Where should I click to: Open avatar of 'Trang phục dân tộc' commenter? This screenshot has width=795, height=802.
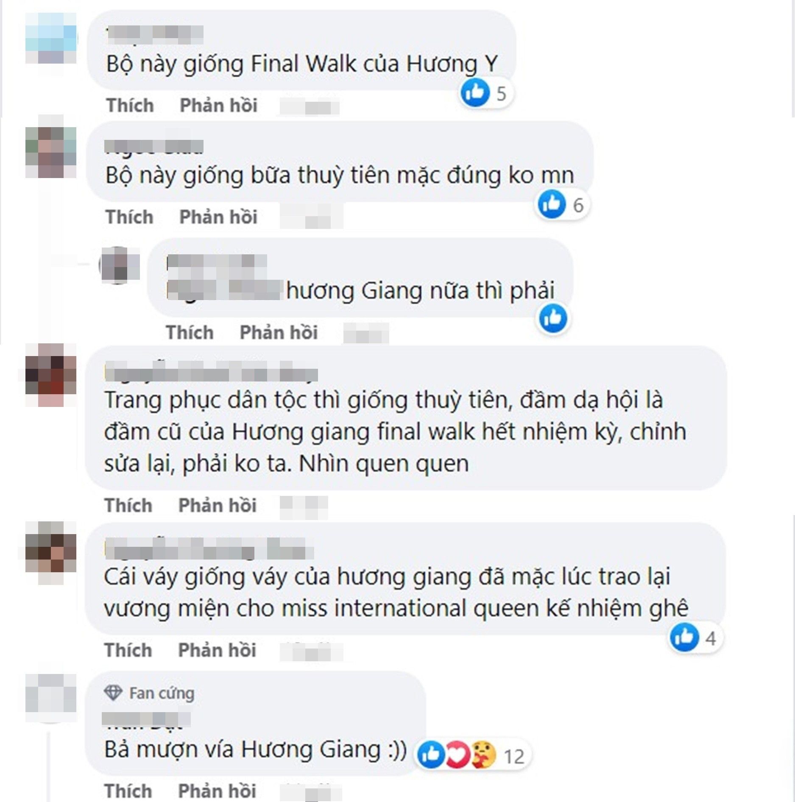(51, 375)
